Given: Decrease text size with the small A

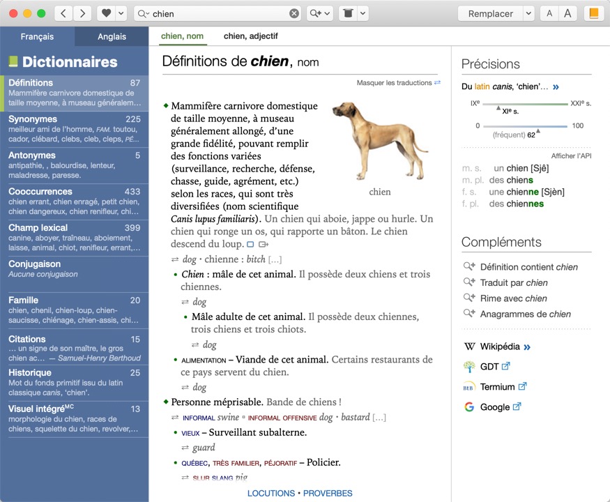Looking at the screenshot, I should click(x=549, y=14).
